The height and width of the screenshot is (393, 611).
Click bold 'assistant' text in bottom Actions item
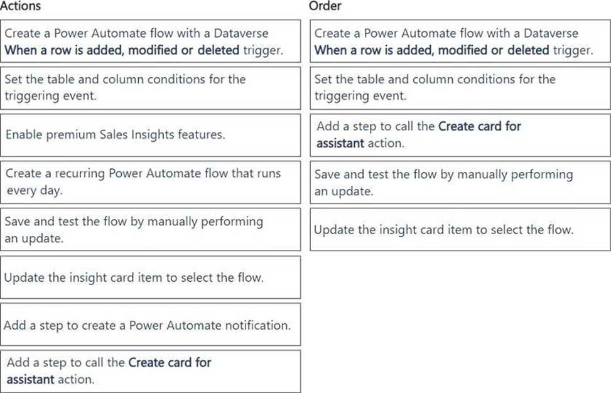pyautogui.click(x=30, y=379)
